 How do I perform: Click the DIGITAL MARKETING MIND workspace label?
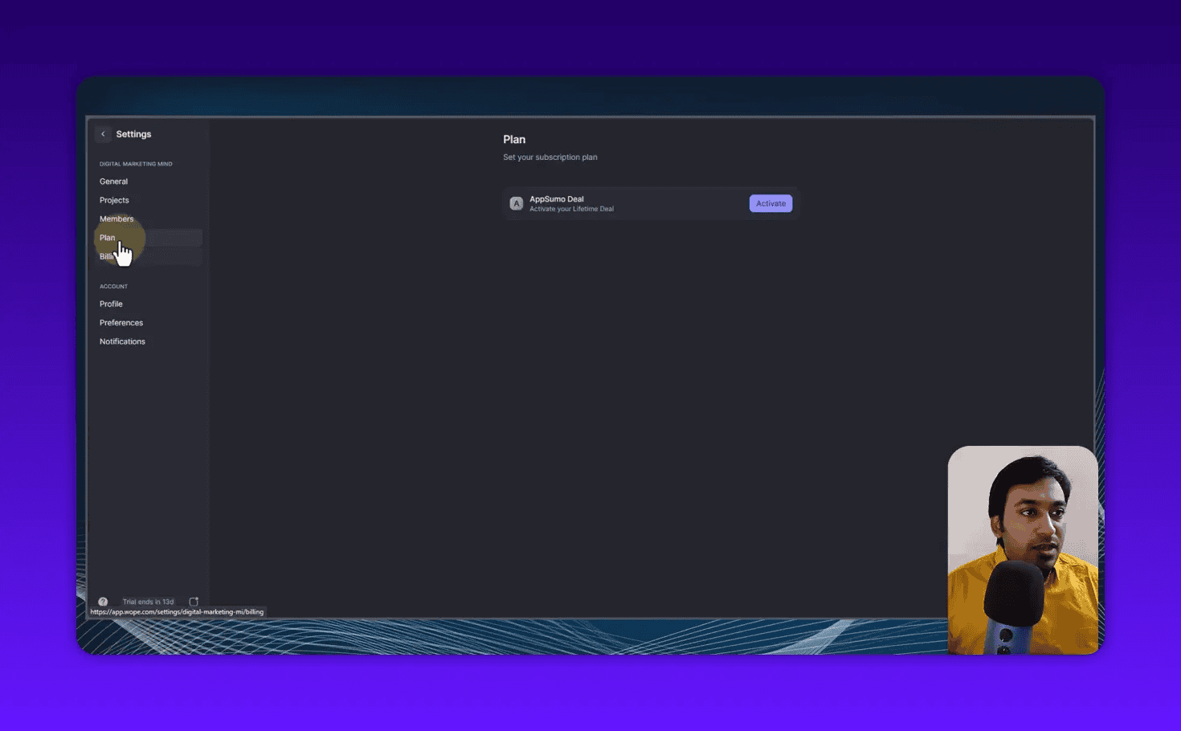pos(136,163)
